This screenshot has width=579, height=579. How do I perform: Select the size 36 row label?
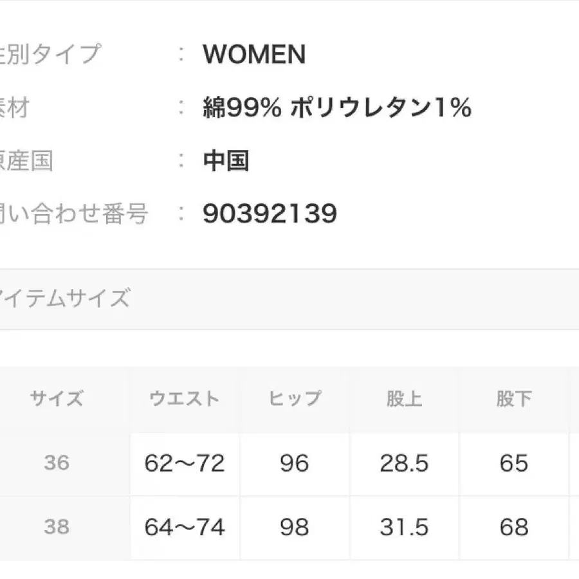pos(57,463)
